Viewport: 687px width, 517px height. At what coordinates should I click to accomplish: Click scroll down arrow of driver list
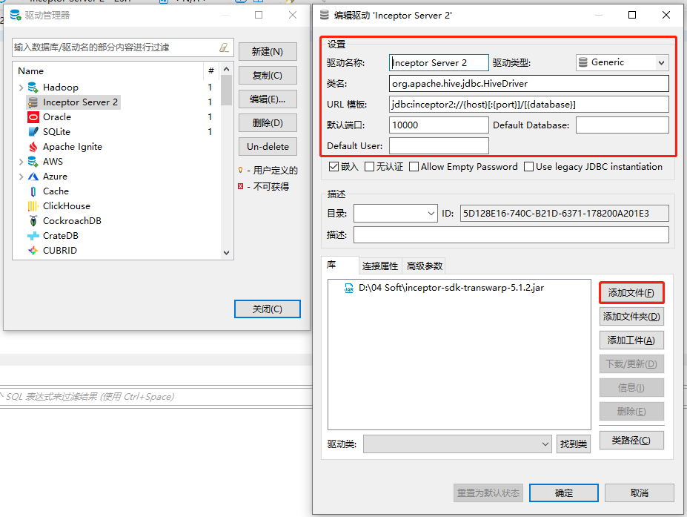pos(226,253)
